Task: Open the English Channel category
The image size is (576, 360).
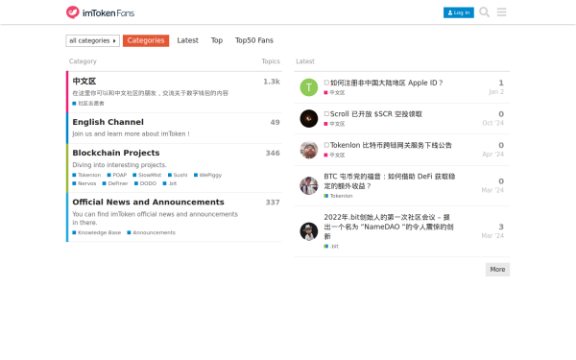Action: pos(108,122)
